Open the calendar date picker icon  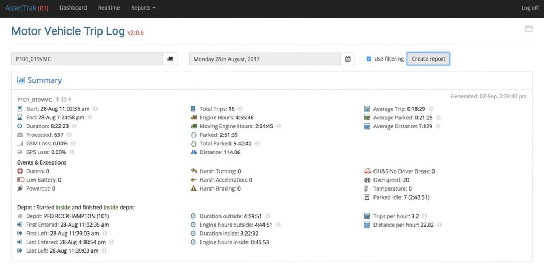(x=347, y=59)
